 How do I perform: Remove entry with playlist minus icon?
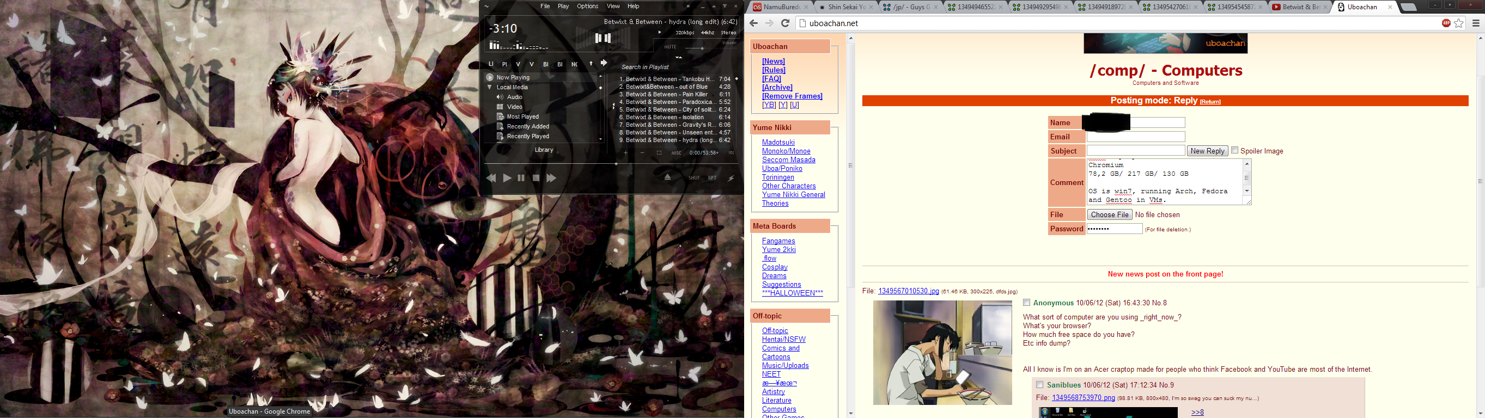pos(642,153)
